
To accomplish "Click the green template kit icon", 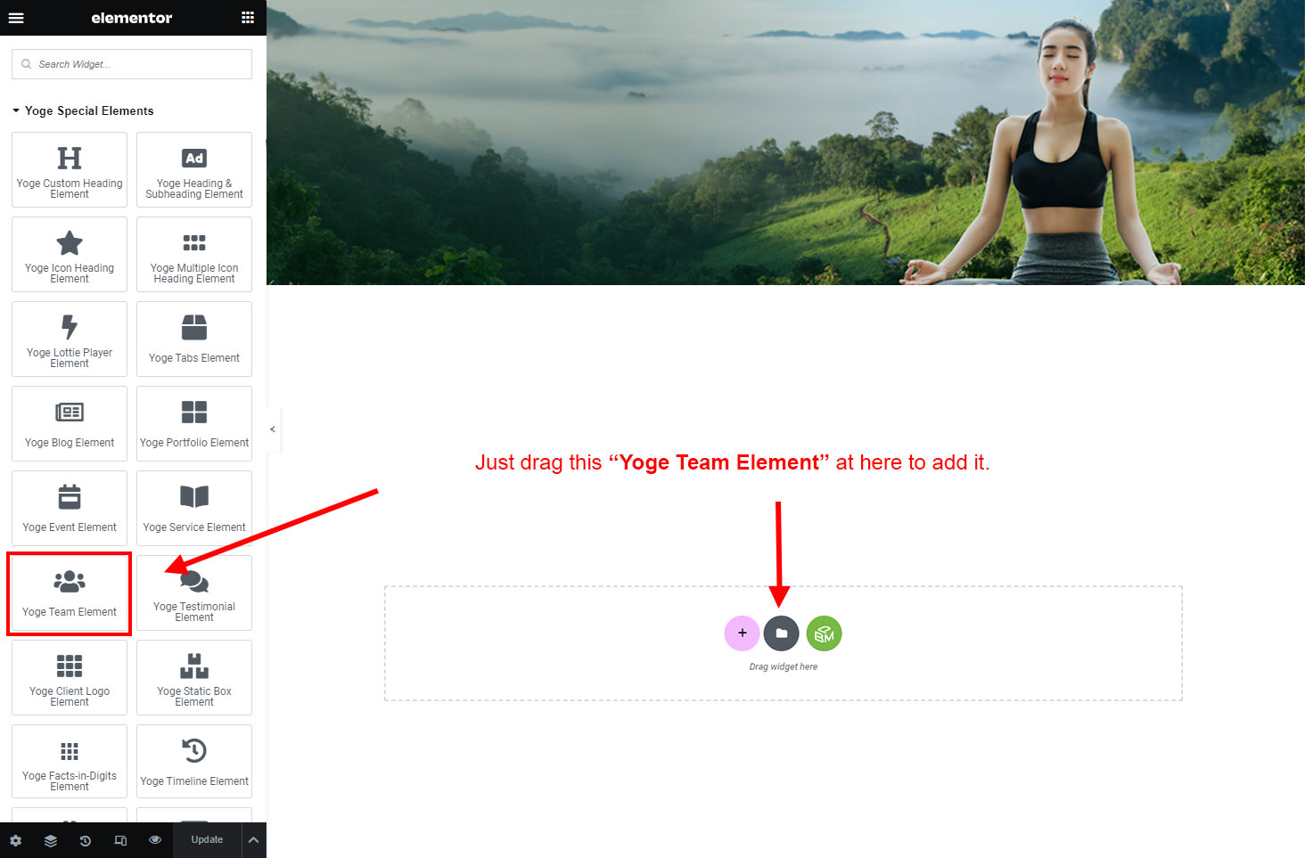I will click(x=825, y=633).
